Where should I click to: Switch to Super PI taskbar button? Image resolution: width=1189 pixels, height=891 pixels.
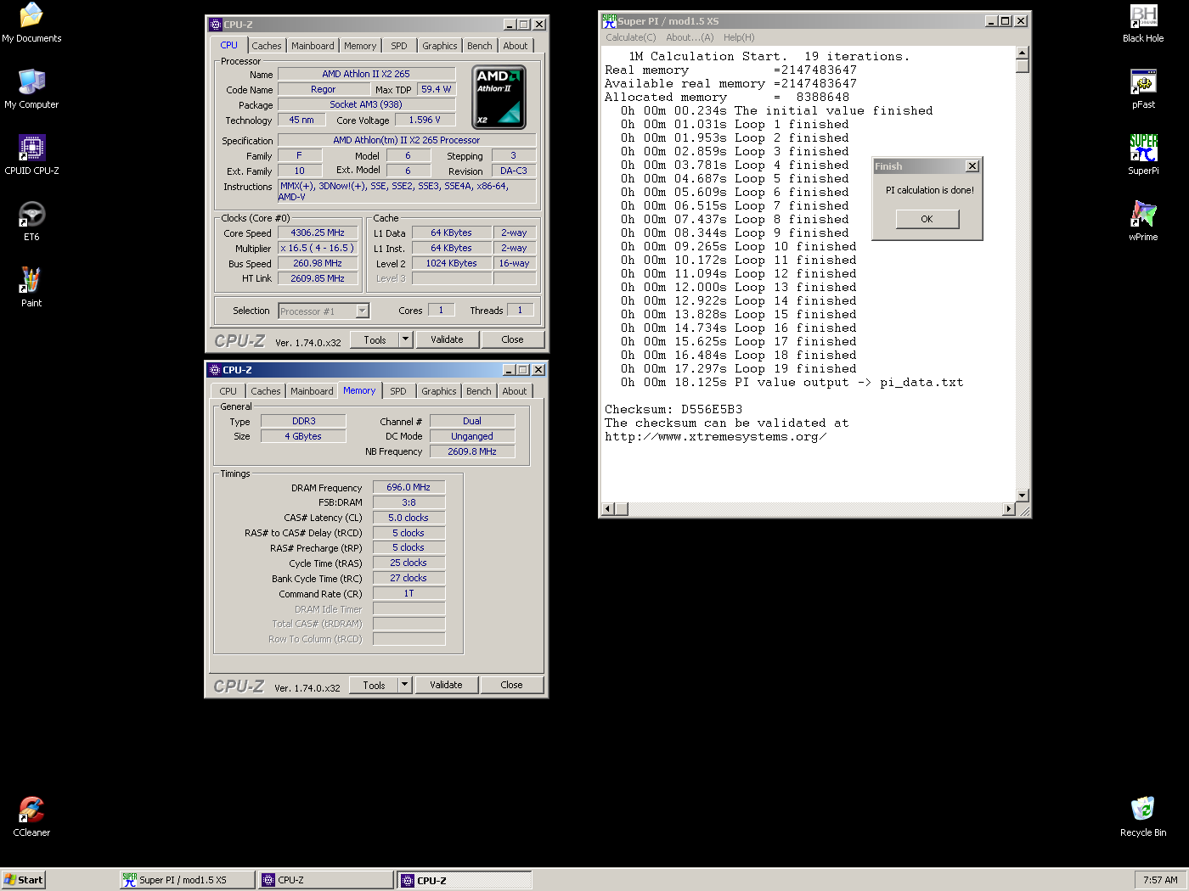pyautogui.click(x=187, y=880)
